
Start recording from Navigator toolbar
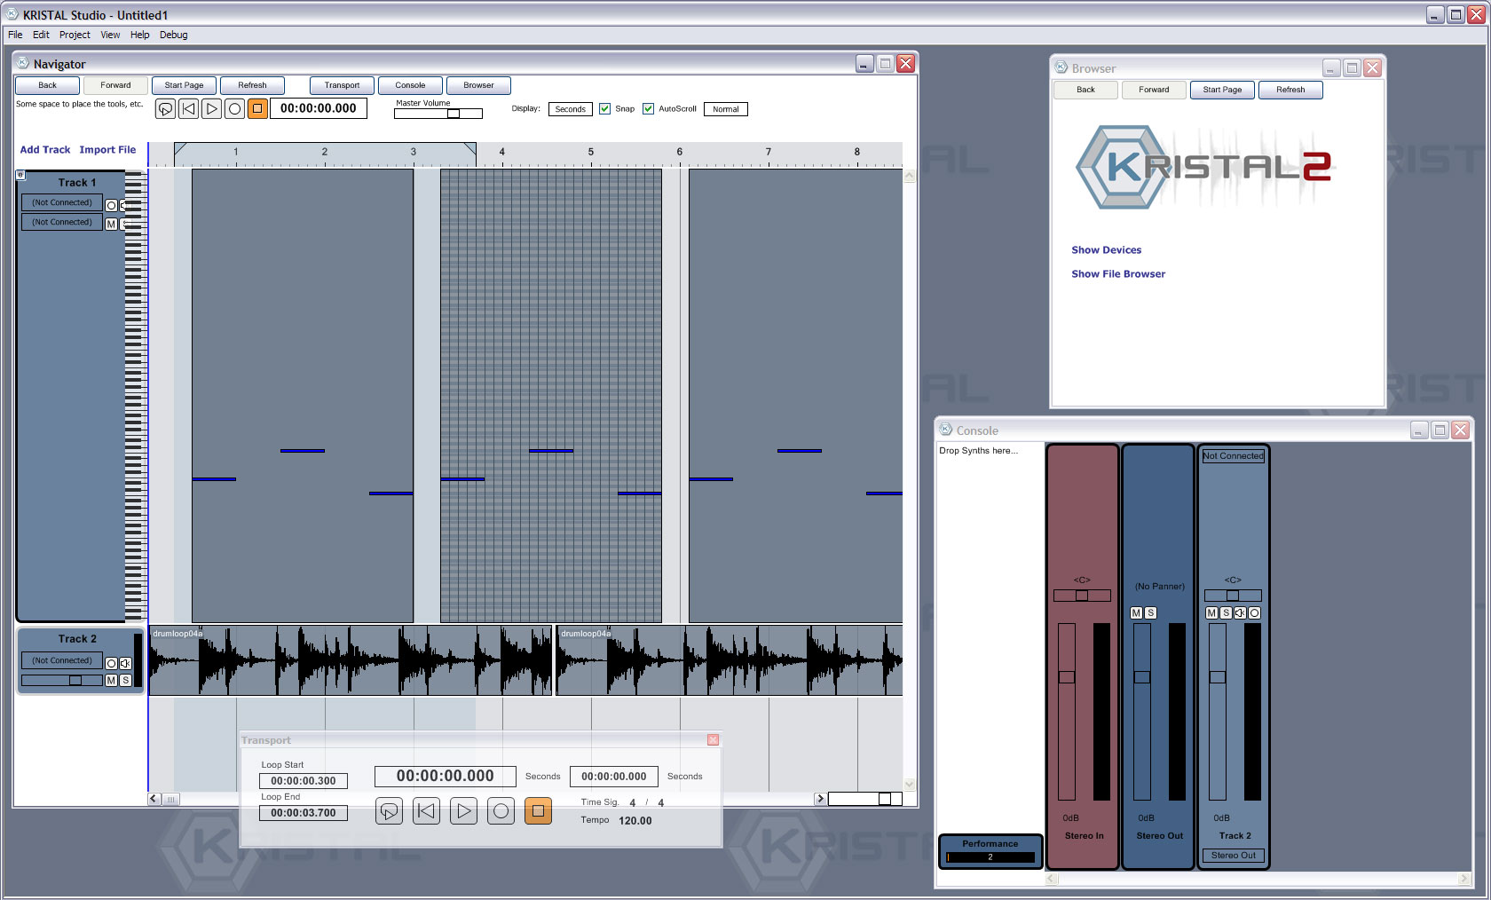coord(234,109)
